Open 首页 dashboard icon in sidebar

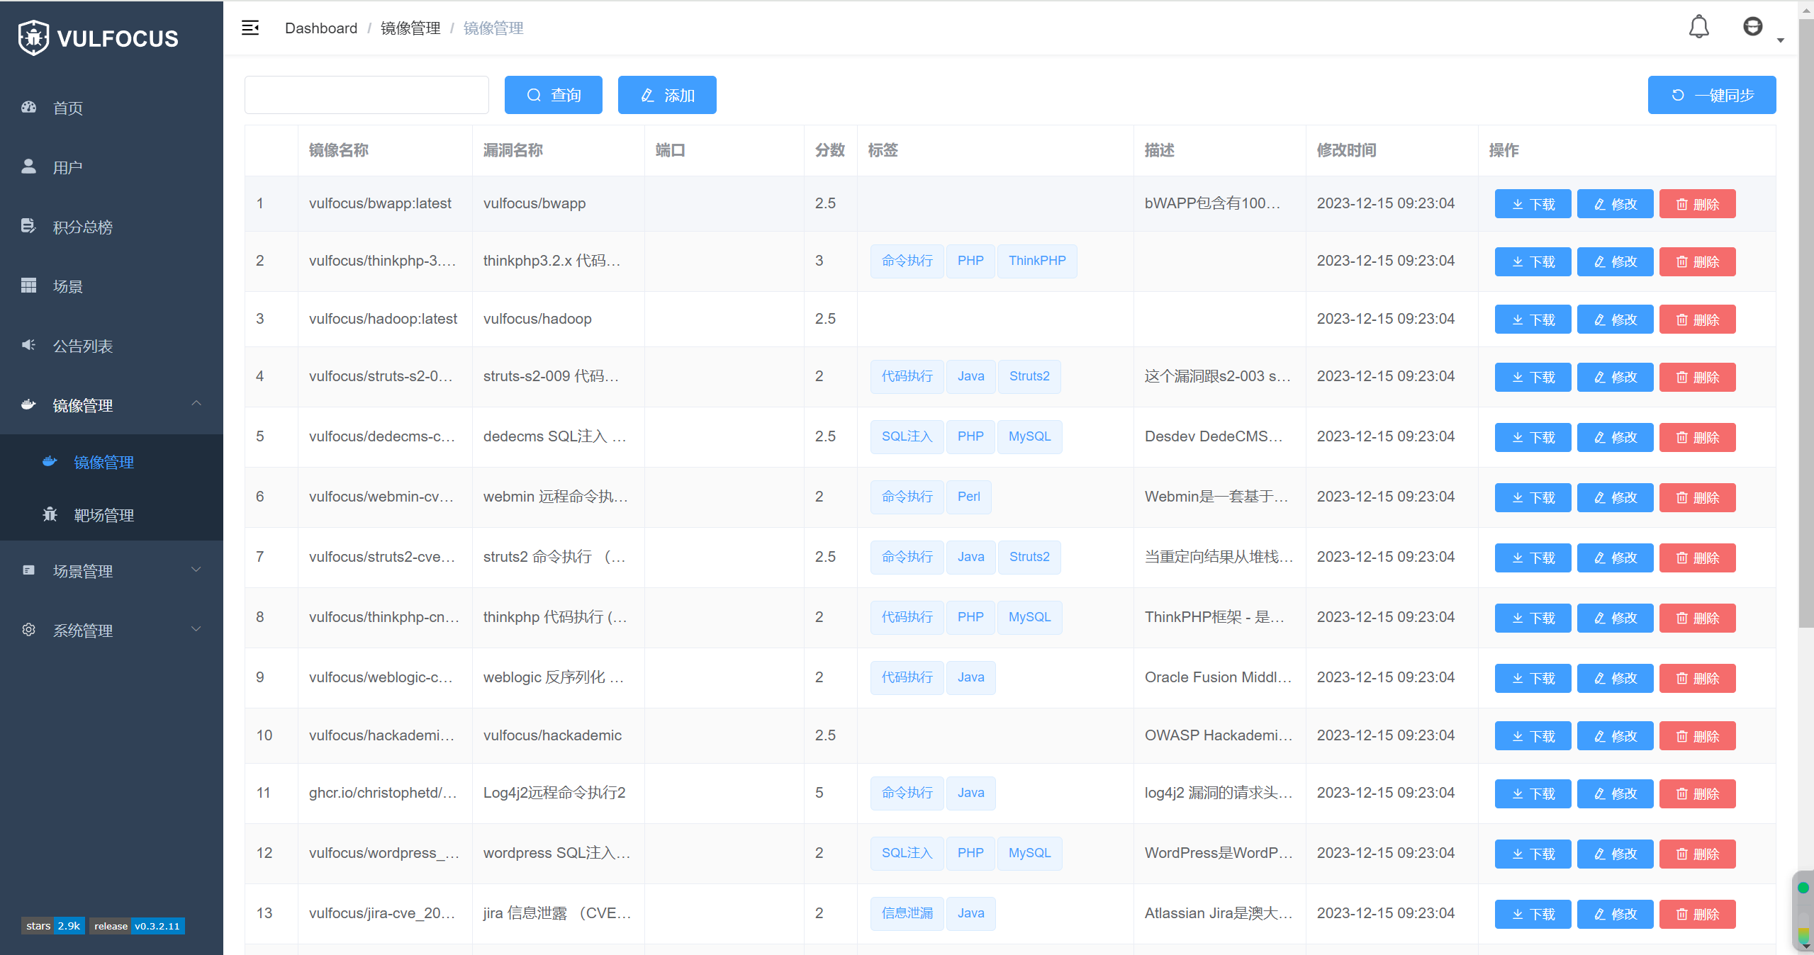29,108
